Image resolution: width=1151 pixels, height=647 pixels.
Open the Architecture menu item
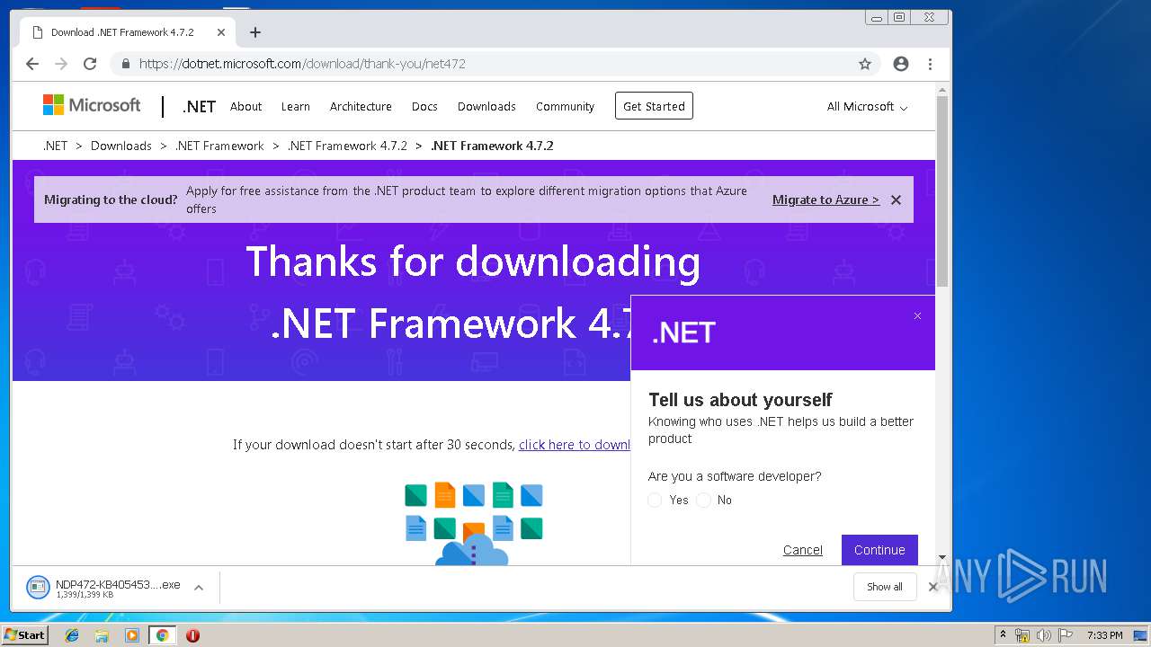pyautogui.click(x=361, y=106)
